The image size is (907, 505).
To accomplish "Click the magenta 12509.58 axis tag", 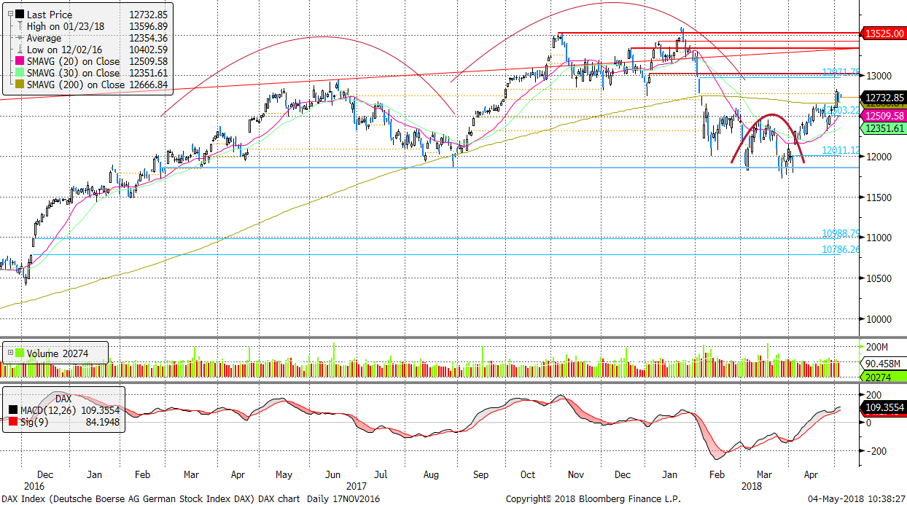I will (x=883, y=116).
